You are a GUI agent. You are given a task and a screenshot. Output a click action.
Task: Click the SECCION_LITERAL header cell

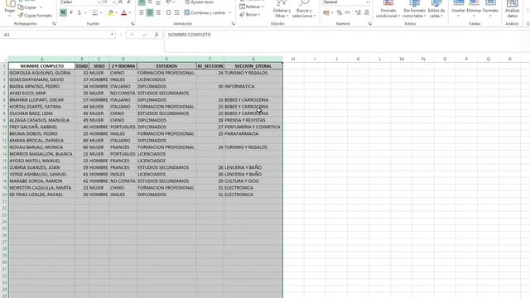(x=253, y=66)
